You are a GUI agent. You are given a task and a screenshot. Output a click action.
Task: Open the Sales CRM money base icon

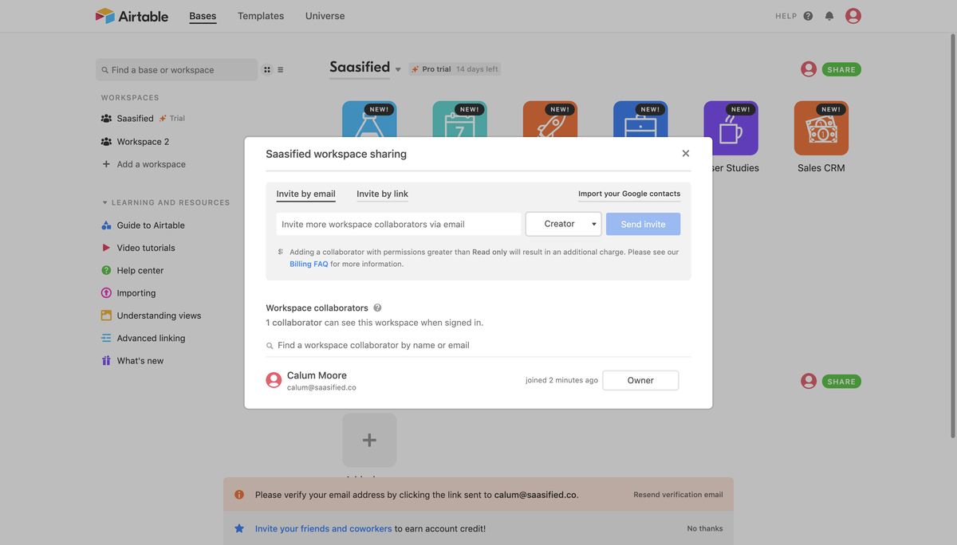(x=821, y=127)
